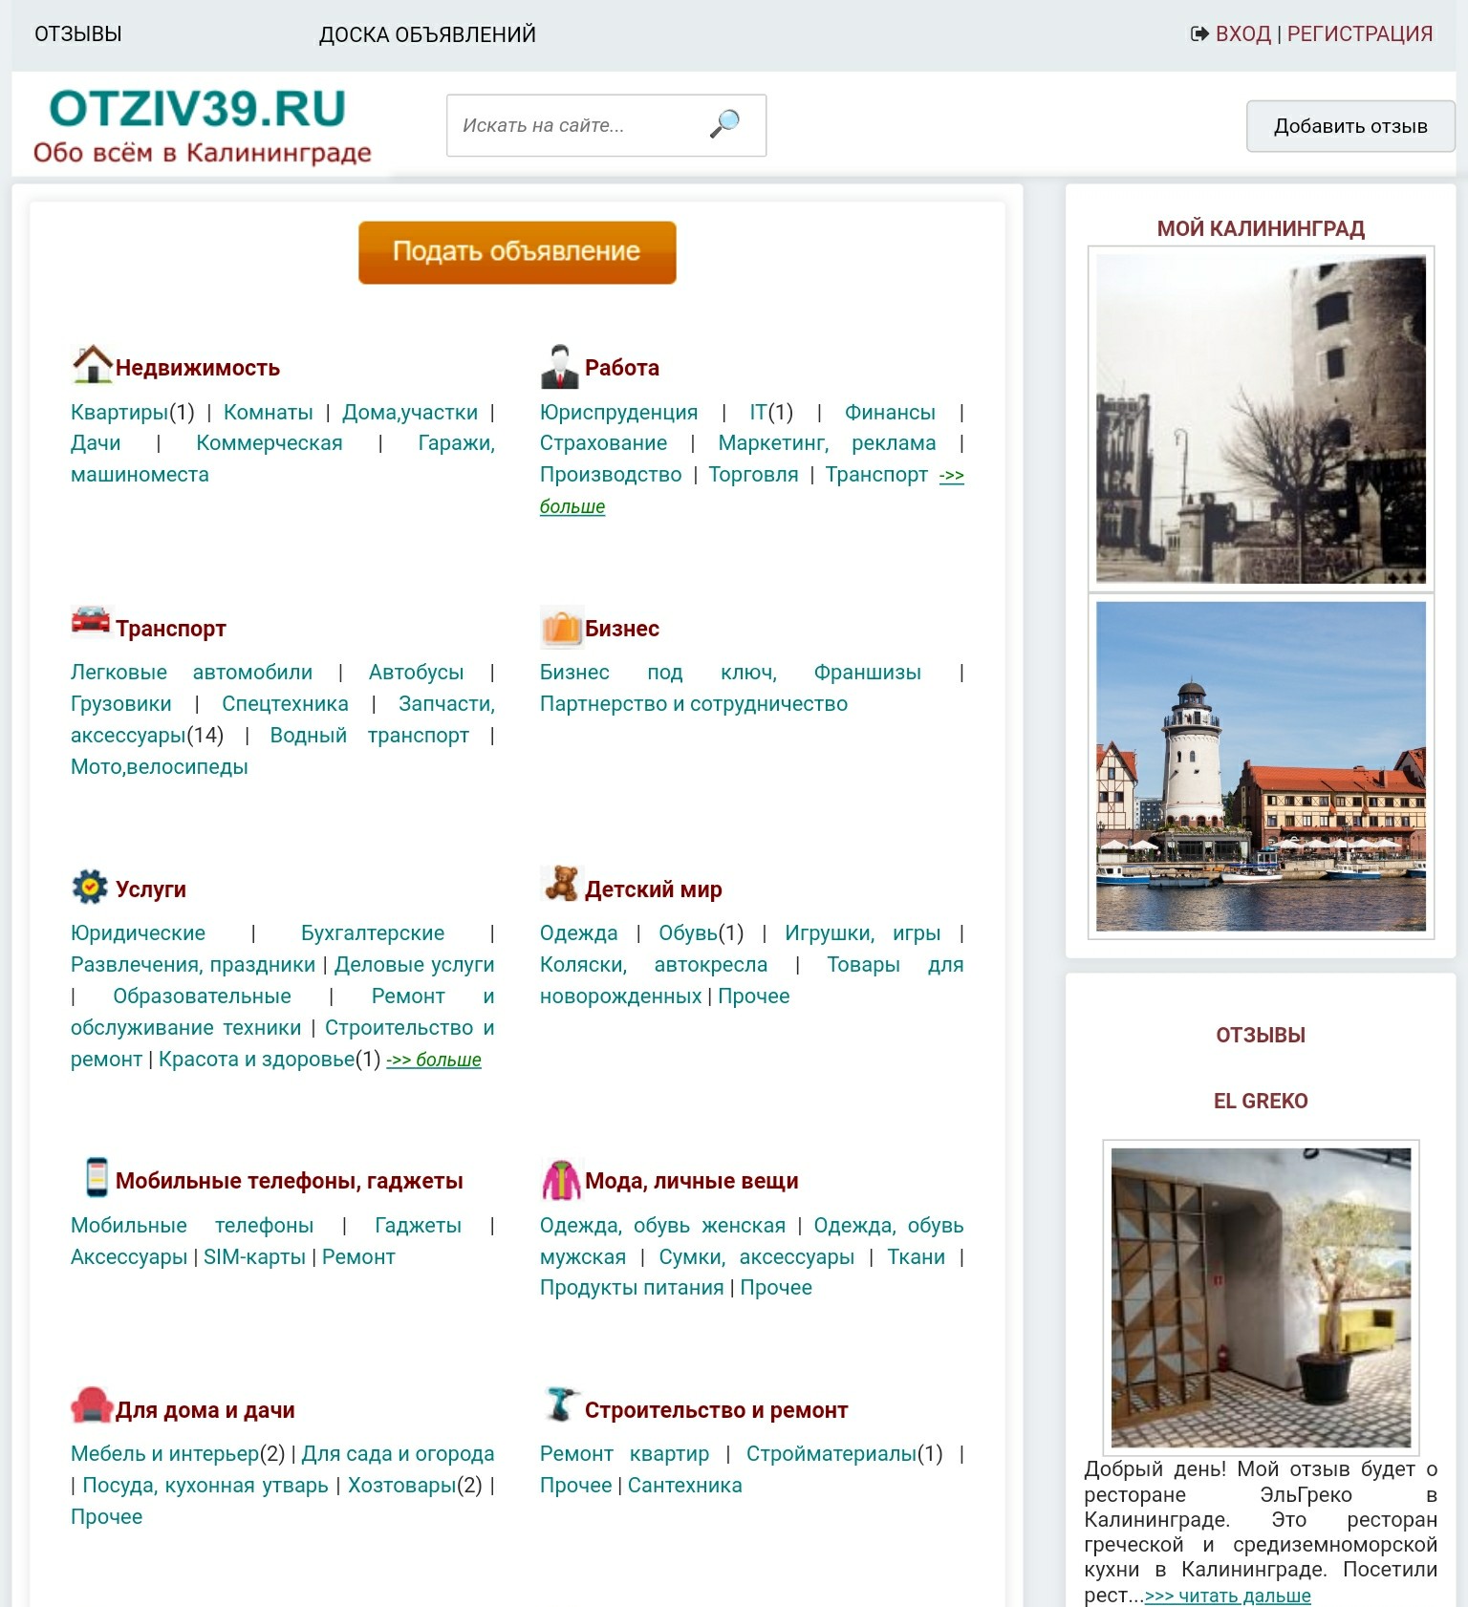The image size is (1468, 1607).
Task: Open the Автобусы link
Action: (417, 672)
